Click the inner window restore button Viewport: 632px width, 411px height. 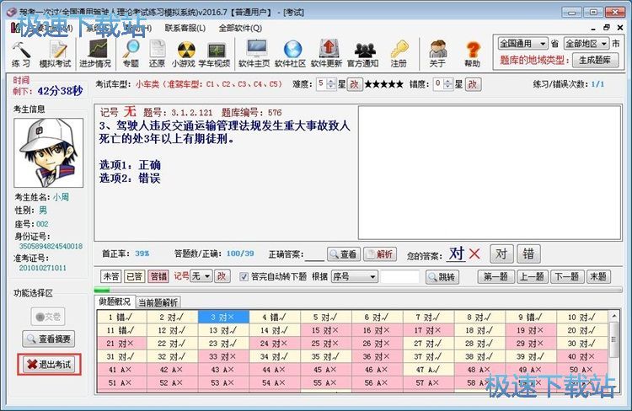(607, 28)
